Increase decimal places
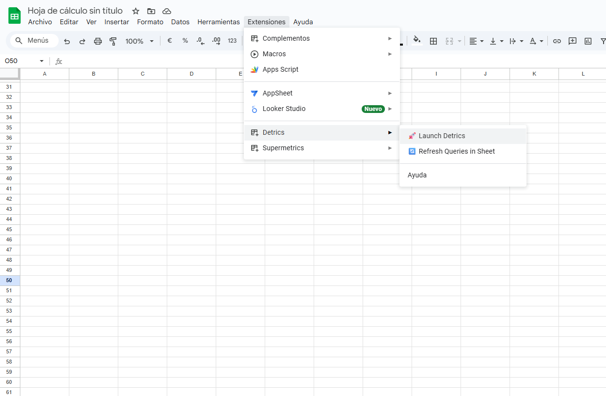Screen dimensions: 606x396 coord(216,41)
